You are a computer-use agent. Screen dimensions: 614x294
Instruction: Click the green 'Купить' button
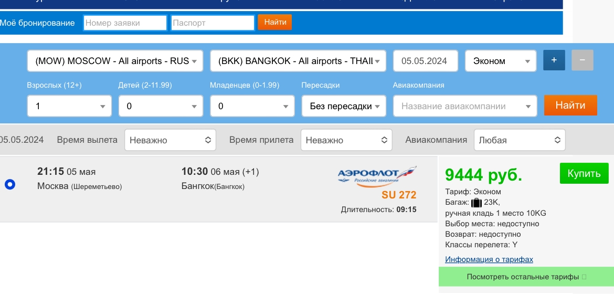click(584, 173)
